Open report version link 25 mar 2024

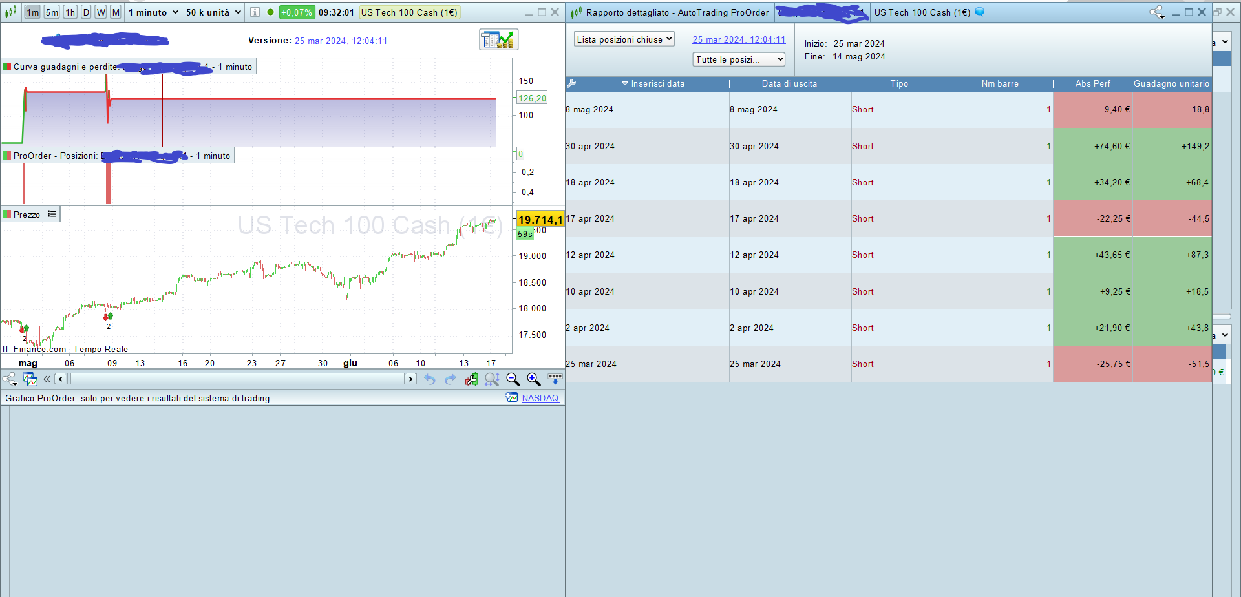(739, 39)
